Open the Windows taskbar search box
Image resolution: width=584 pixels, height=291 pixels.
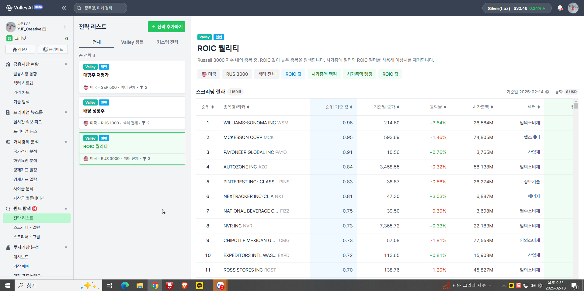(x=58, y=286)
